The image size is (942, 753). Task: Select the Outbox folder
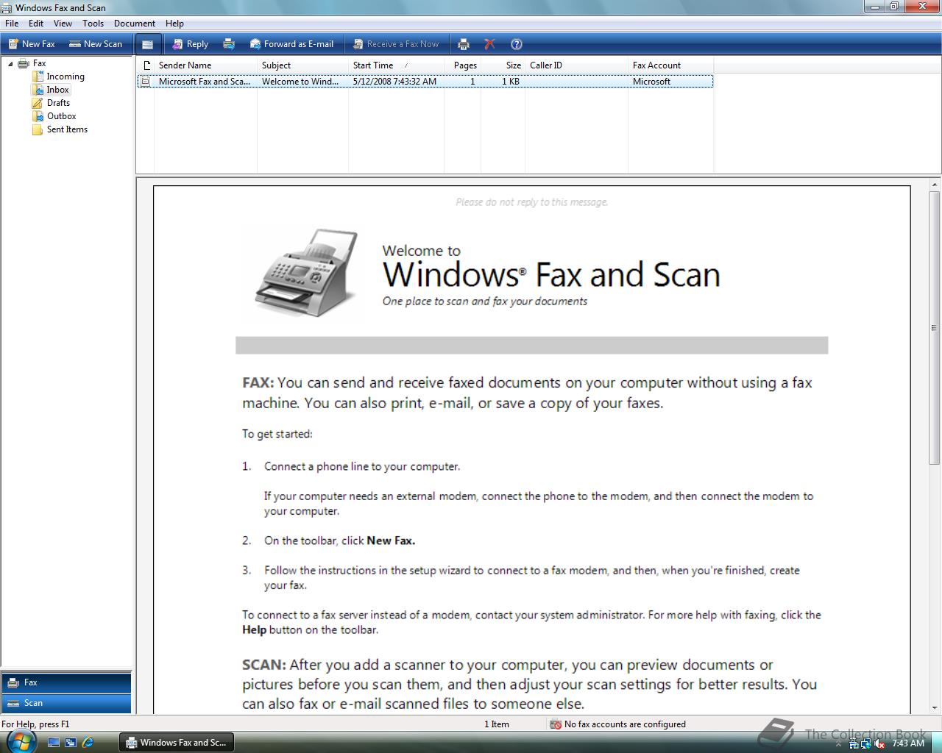62,116
